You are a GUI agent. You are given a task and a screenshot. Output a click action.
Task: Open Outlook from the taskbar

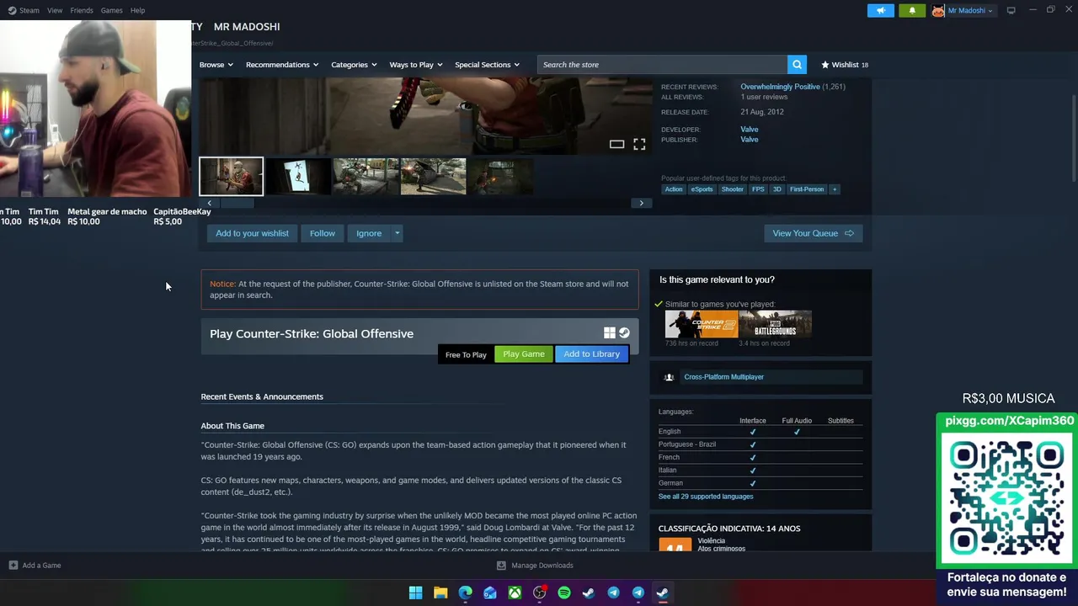490,593
